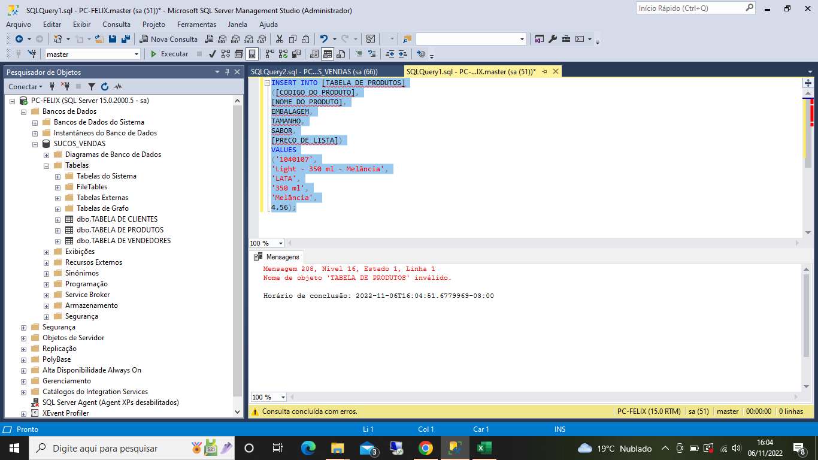Open an XMLA query icon

248,39
